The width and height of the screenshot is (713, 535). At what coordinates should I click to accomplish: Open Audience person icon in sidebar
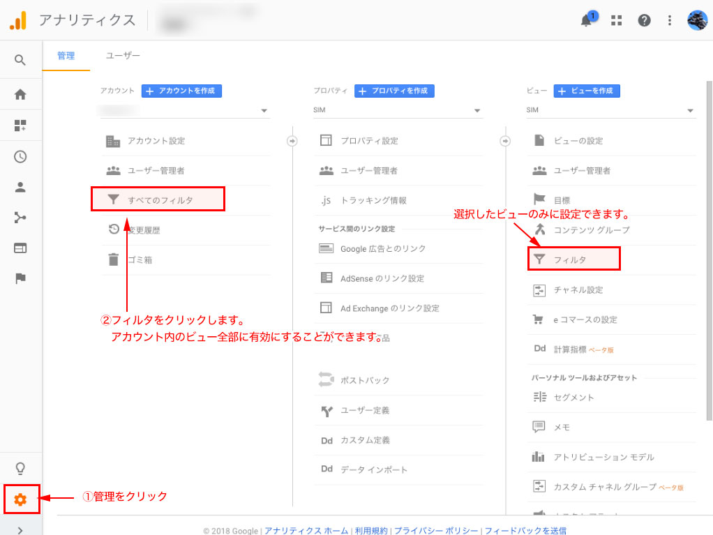point(20,187)
